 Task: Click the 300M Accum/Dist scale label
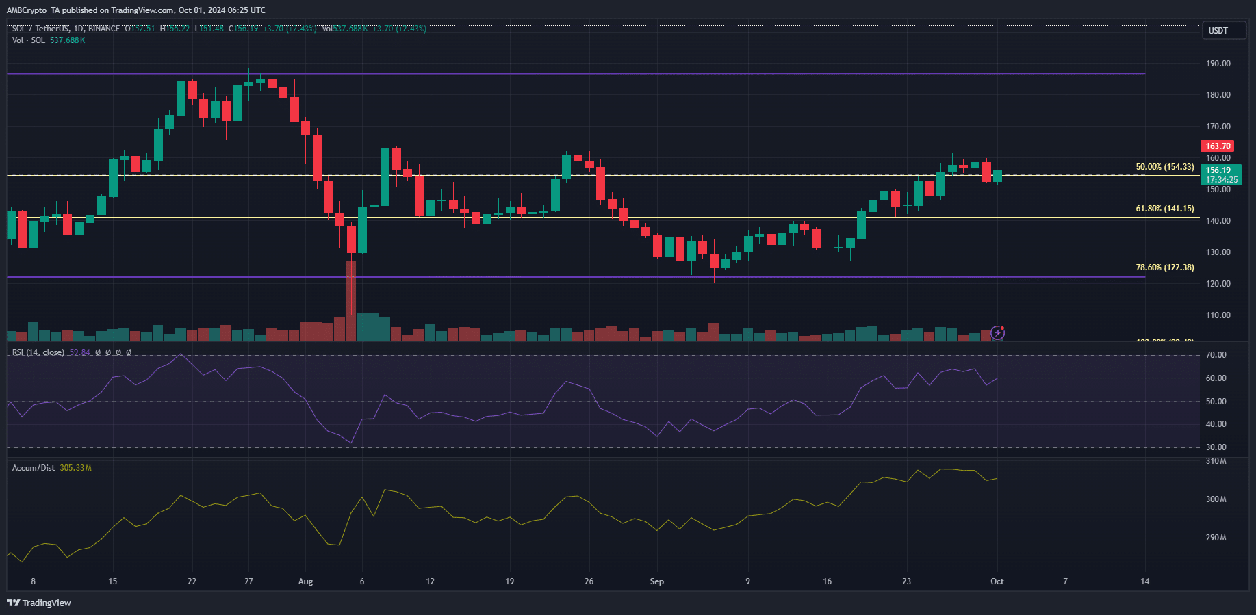1216,499
